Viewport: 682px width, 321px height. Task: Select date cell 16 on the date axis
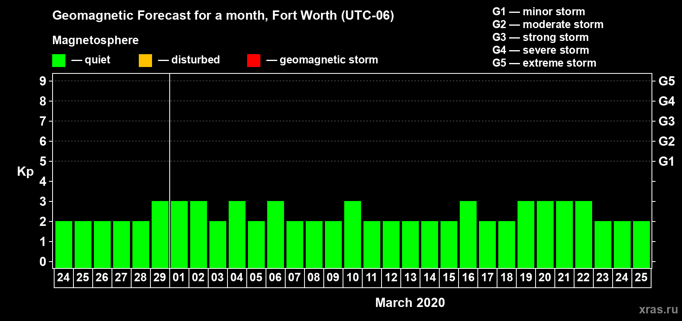468,278
